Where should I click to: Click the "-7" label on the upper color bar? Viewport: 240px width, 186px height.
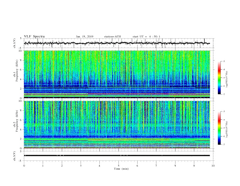(224, 94)
